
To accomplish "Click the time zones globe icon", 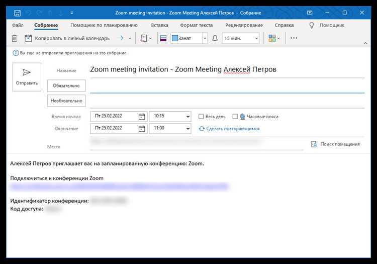I will pyautogui.click(x=242, y=117).
